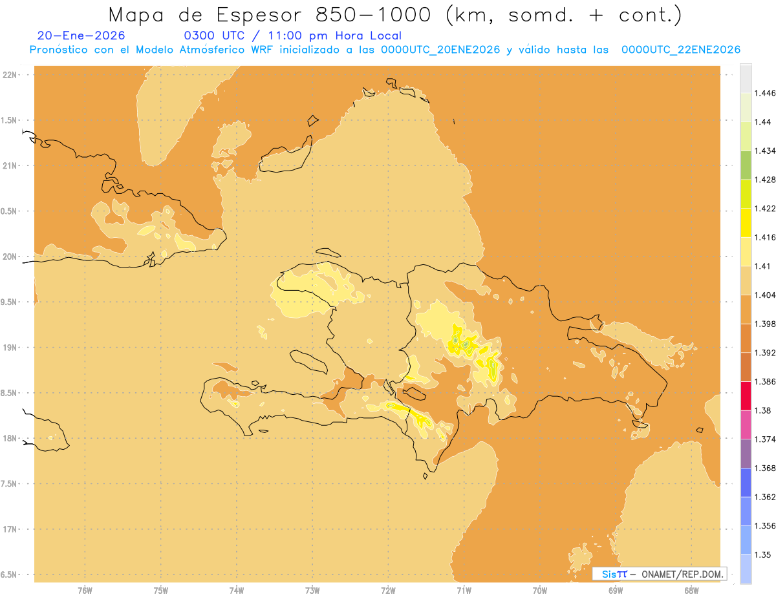The width and height of the screenshot is (776, 599).
Task: Click the '76W' longitude label
Action: point(85,590)
